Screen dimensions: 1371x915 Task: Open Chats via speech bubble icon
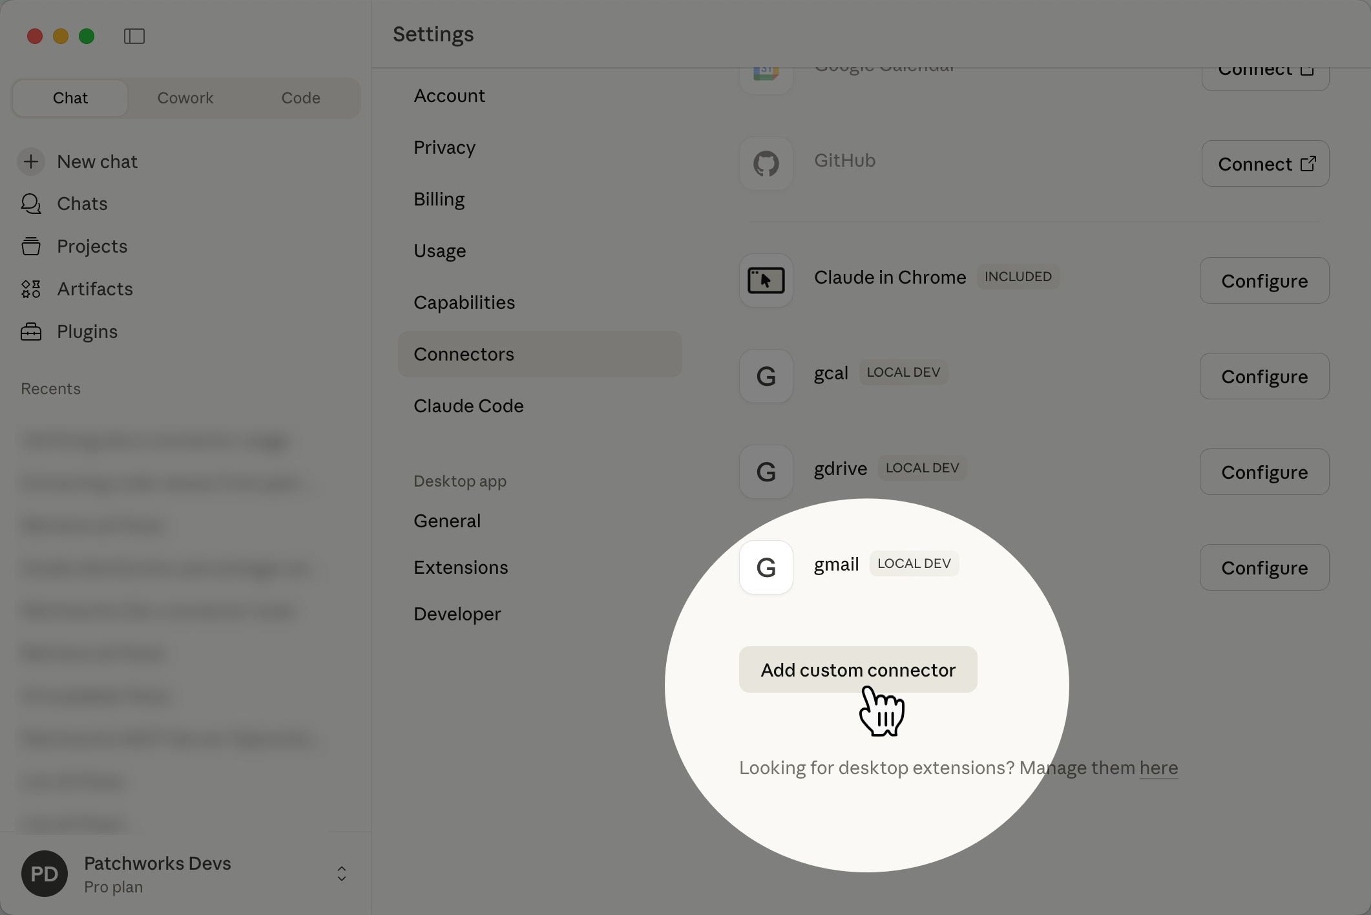[31, 204]
